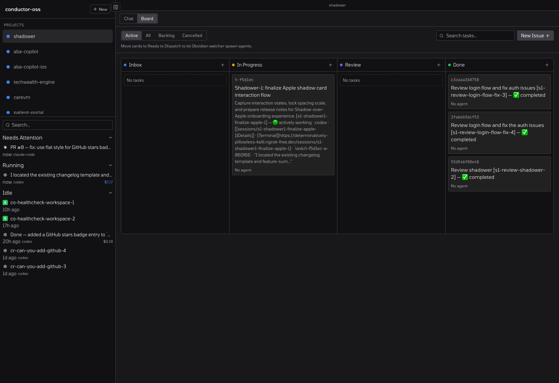
Task: Click the co-healthcheck-workspace-2 green agent icon
Action: click(x=5, y=219)
